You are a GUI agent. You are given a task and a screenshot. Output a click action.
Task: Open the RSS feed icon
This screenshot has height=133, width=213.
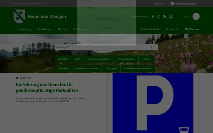pos(164,17)
